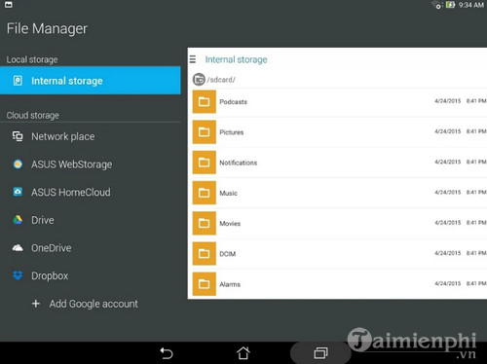487x364 pixels.
Task: Open the Pictures folder icon
Action: click(205, 132)
